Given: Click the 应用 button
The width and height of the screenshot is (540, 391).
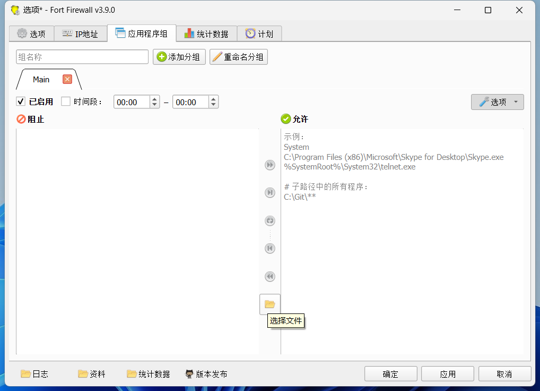Looking at the screenshot, I should point(448,374).
